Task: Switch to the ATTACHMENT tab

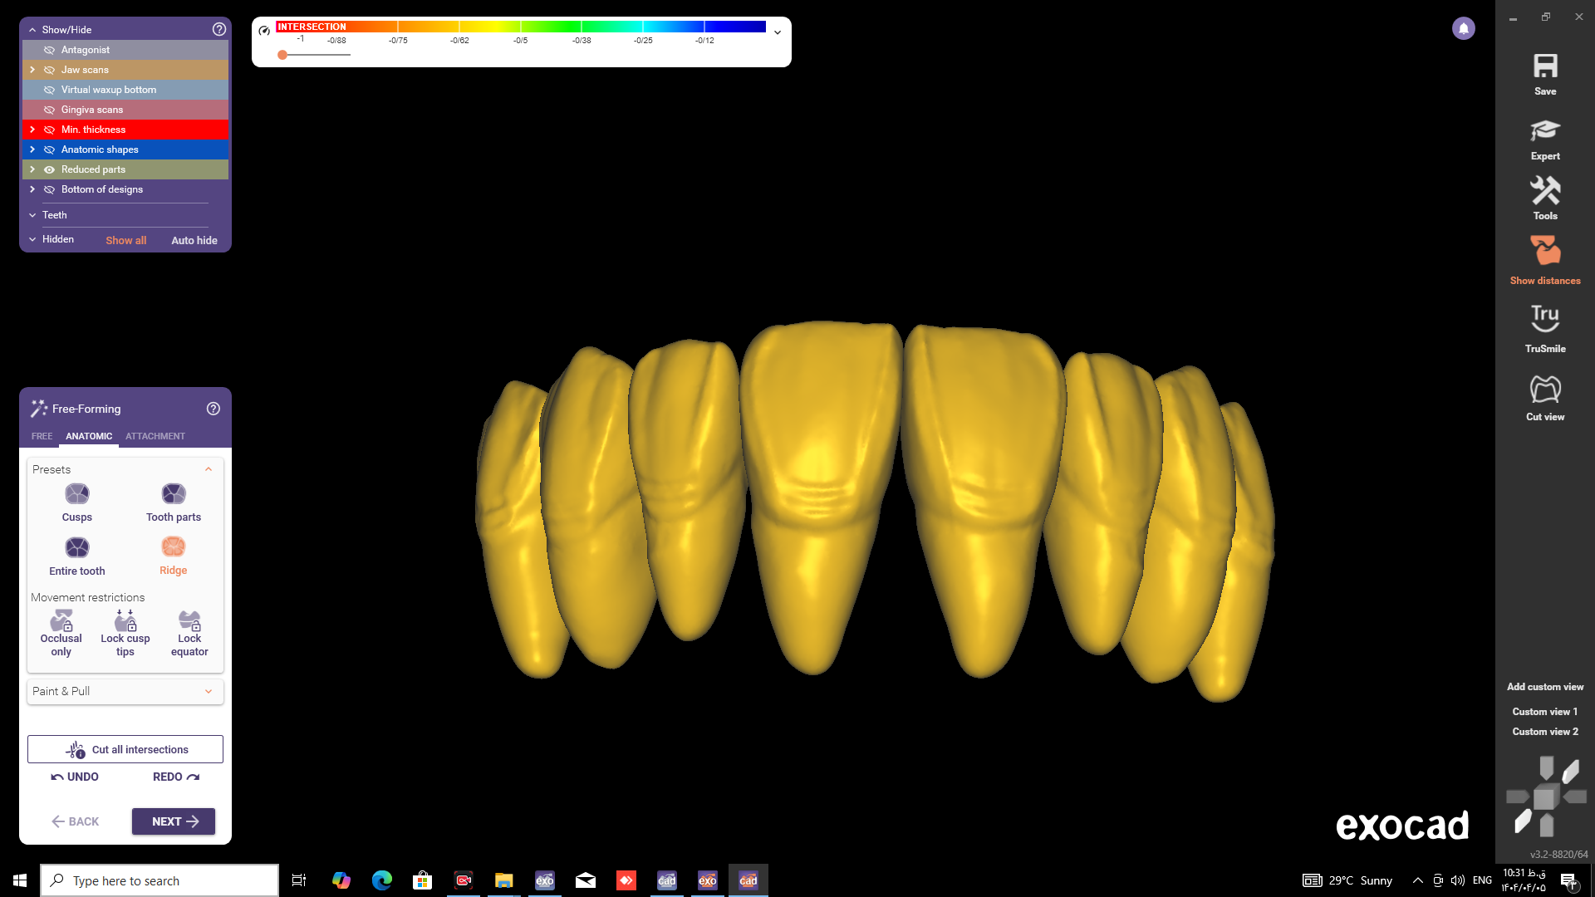Action: click(x=155, y=436)
